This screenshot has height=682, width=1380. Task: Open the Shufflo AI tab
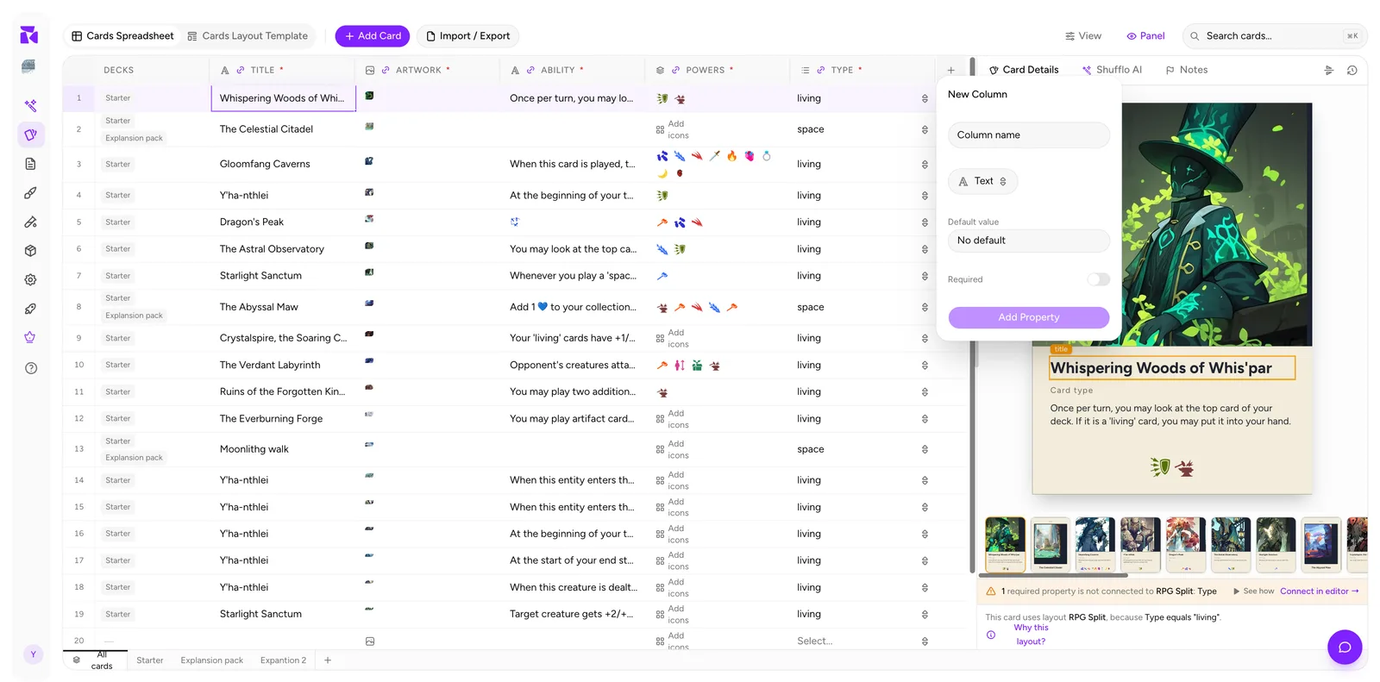[1112, 70]
